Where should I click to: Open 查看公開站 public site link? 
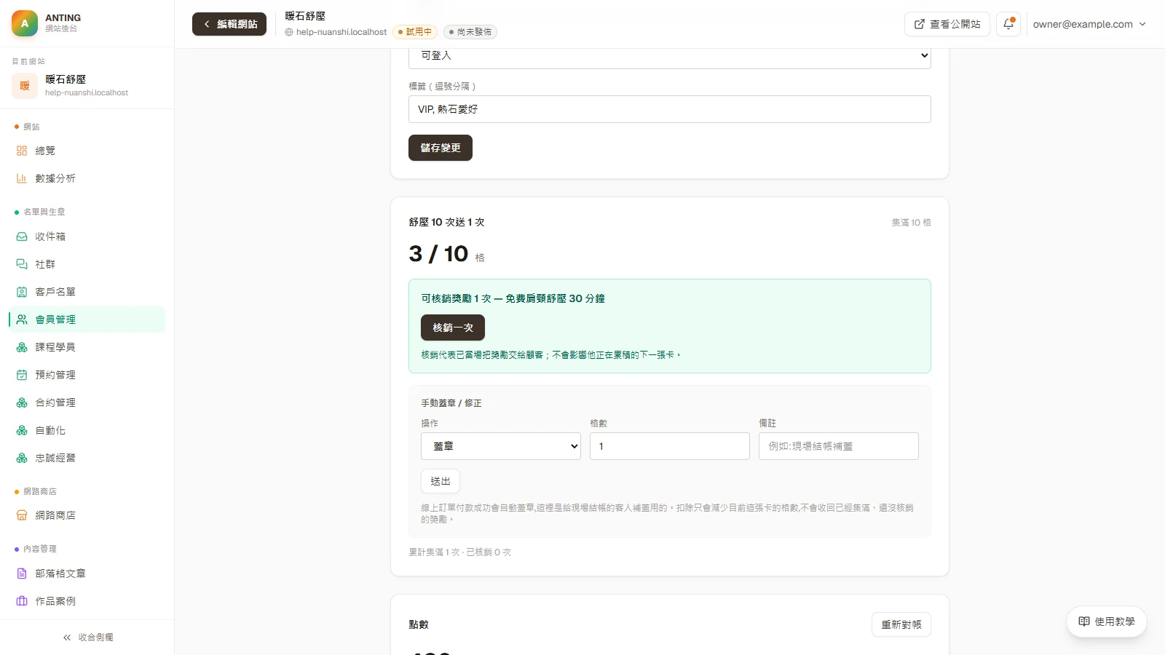[947, 24]
